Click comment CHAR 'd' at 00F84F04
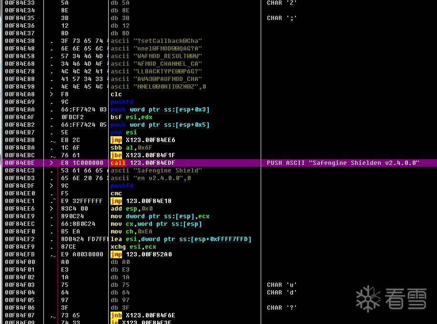Screen dimensions: 437x324 282,293
